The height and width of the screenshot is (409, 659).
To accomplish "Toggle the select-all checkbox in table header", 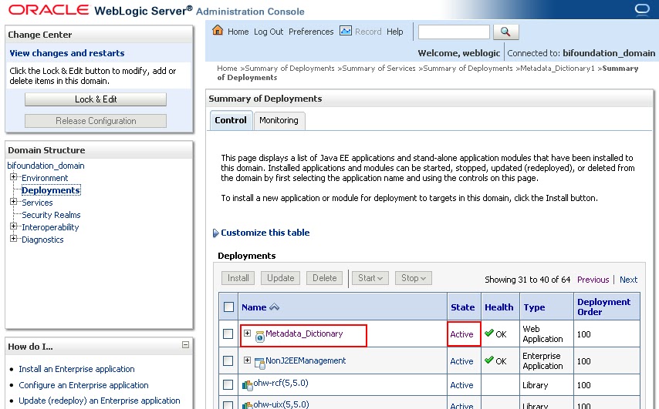I will 228,307.
